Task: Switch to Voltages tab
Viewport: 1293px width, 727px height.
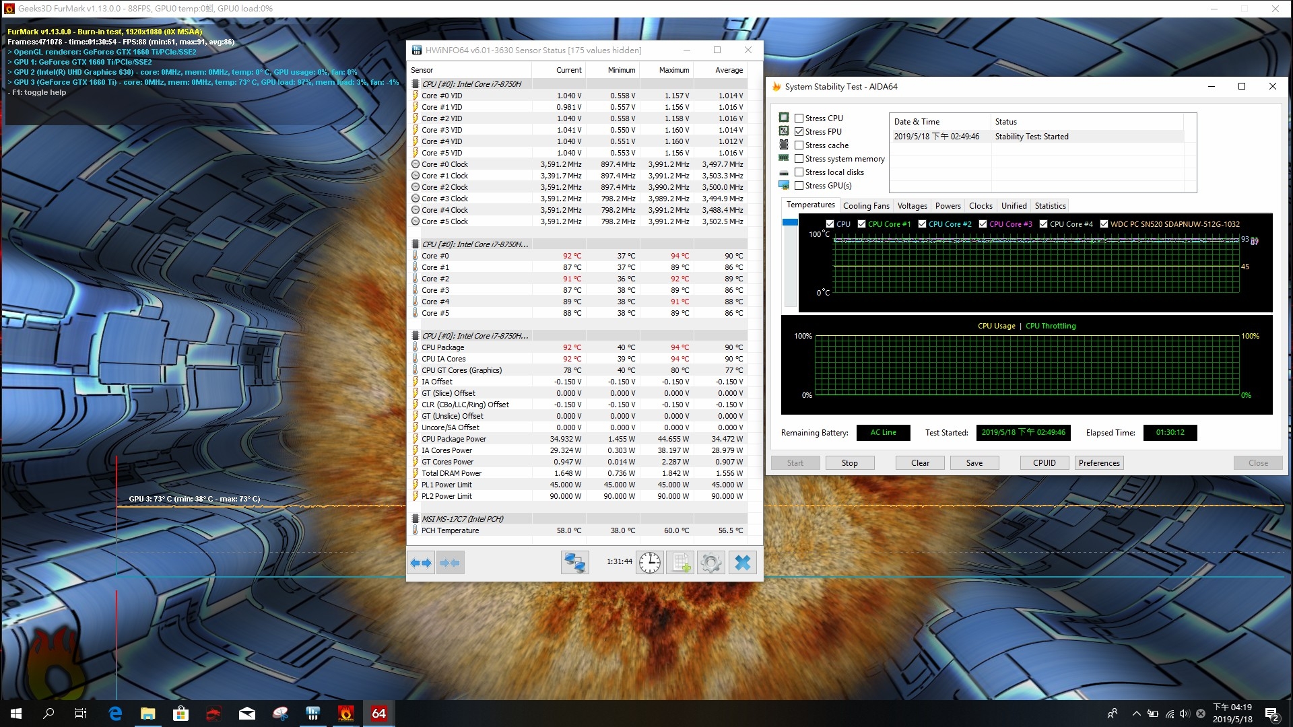Action: pyautogui.click(x=912, y=206)
